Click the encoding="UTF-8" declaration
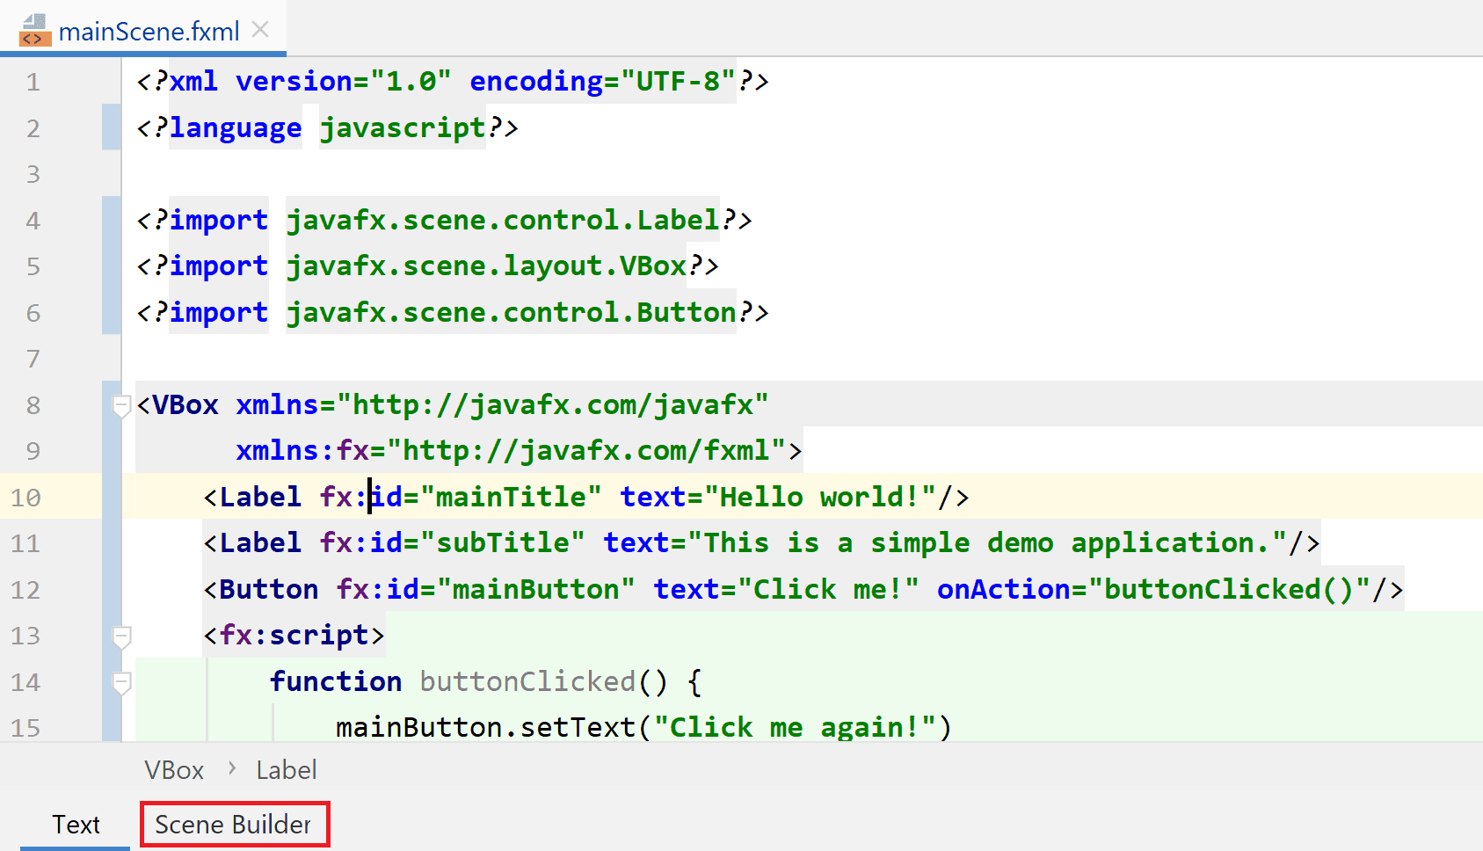 pos(602,82)
